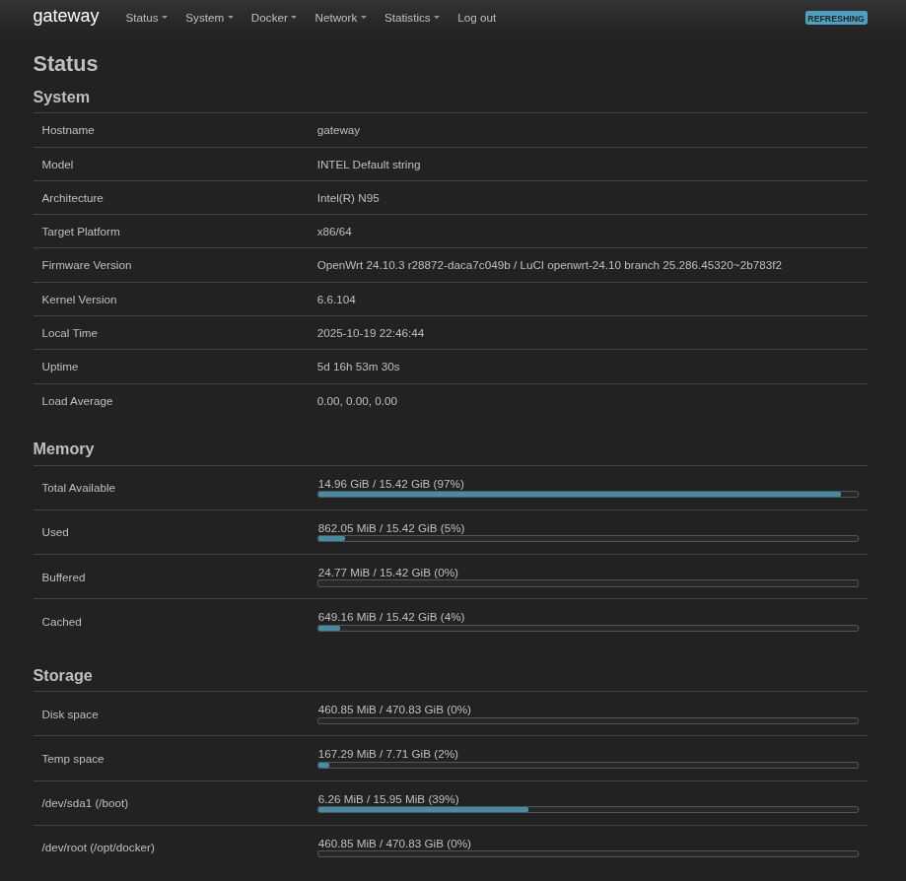Toggle the REFRESHING indicator badge
Screen dimensions: 906x881
click(x=835, y=19)
